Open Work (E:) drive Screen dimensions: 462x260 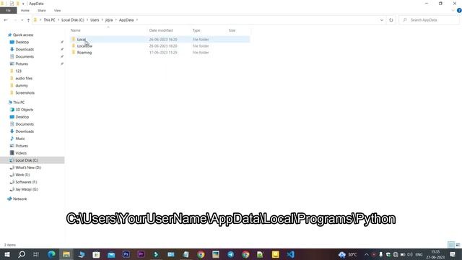click(x=22, y=175)
